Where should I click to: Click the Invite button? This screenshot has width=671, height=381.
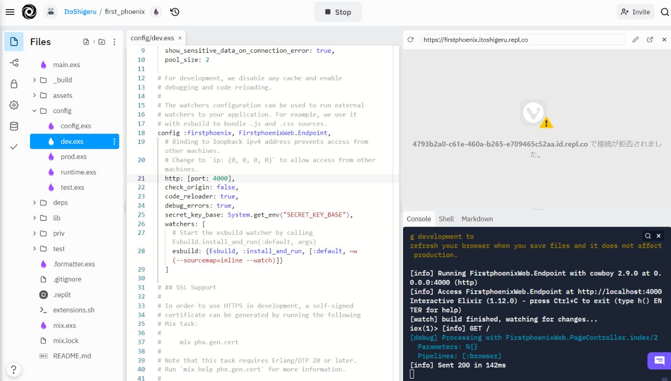point(635,12)
